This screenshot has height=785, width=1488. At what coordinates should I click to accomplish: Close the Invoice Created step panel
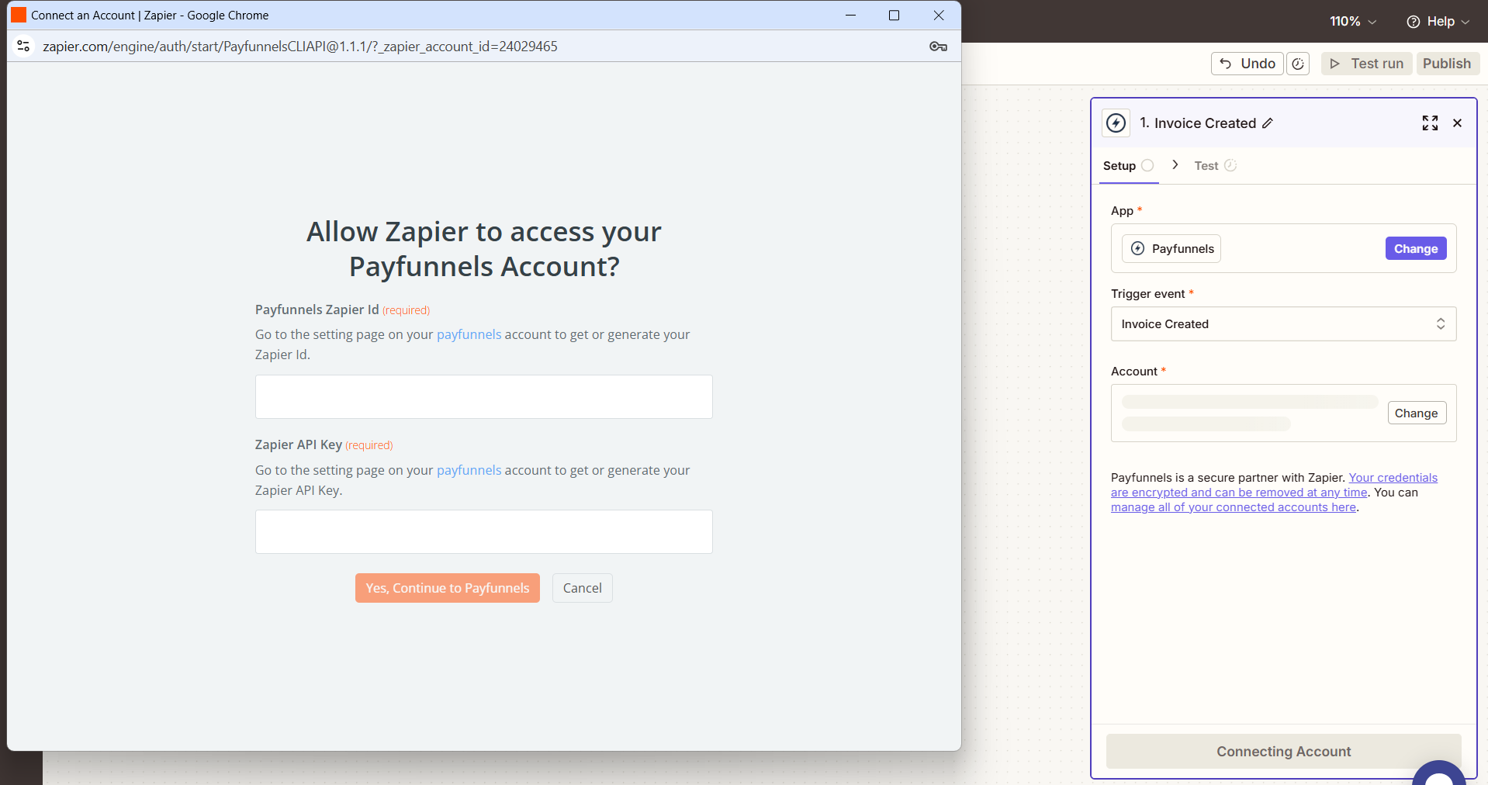[1457, 123]
